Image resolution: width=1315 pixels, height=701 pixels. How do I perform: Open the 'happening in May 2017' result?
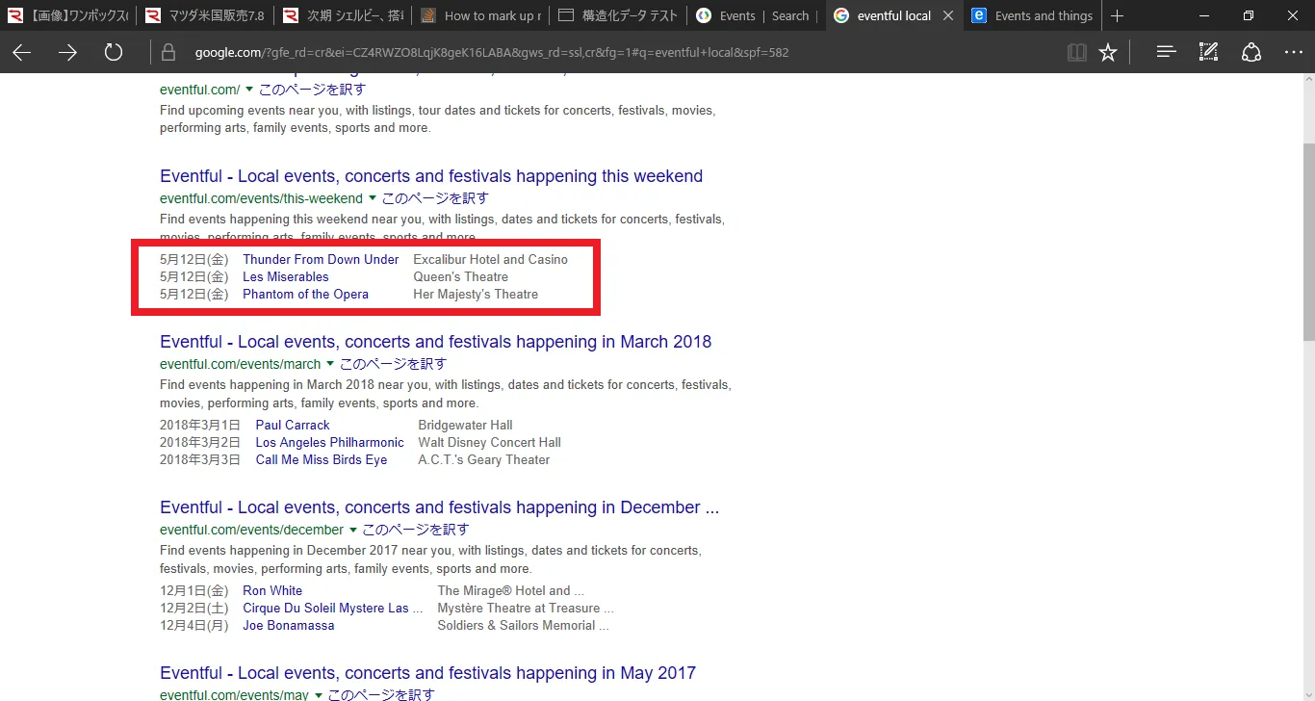point(427,673)
